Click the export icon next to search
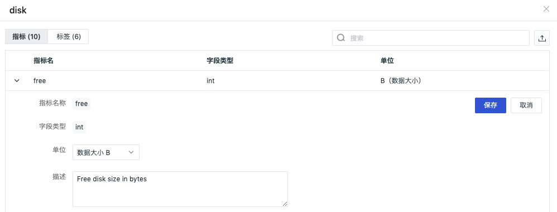This screenshot has height=212, width=557. [x=542, y=38]
